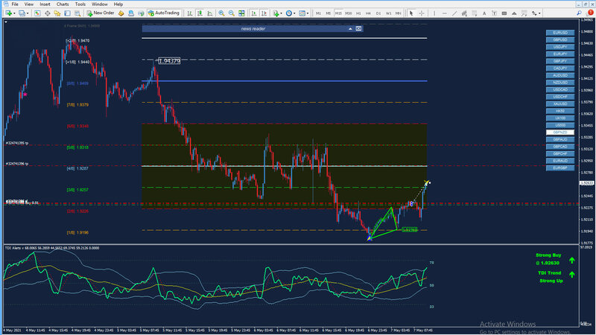Click the New Order button
The image size is (596, 335).
coord(101,13)
